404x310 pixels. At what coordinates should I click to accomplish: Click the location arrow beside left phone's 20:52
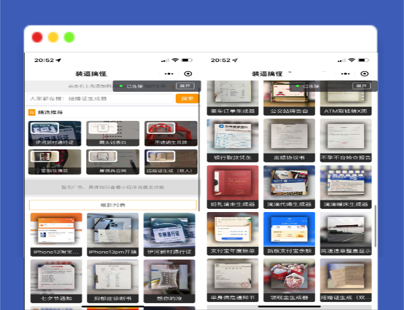click(x=59, y=60)
